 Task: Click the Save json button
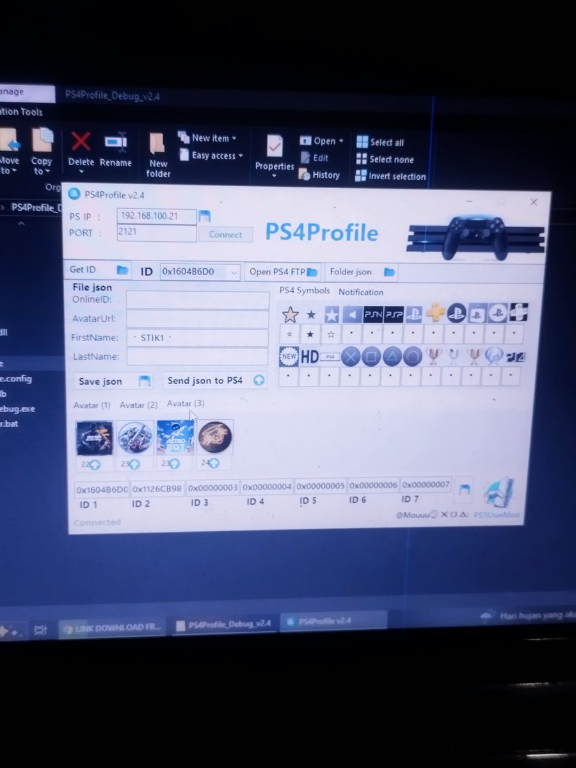pos(113,381)
